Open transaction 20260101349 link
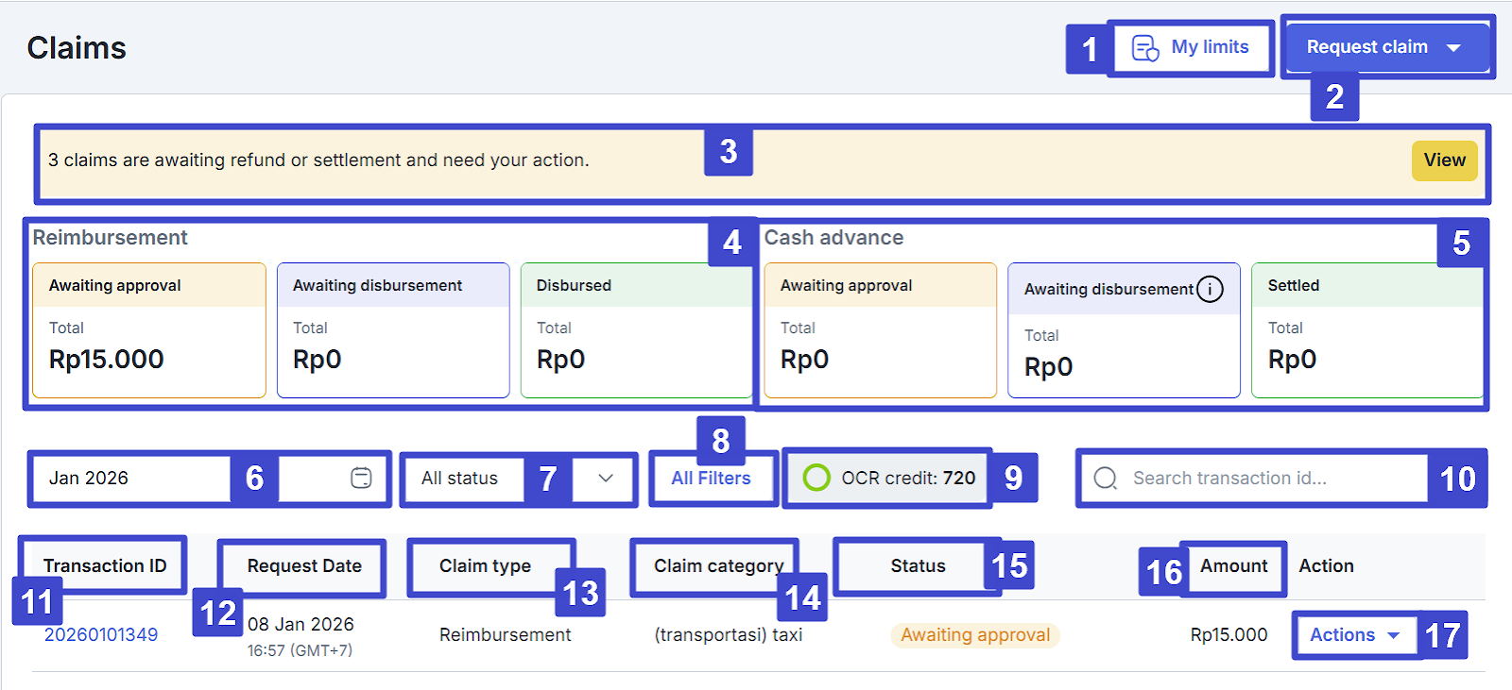This screenshot has height=690, width=1512. pos(101,635)
